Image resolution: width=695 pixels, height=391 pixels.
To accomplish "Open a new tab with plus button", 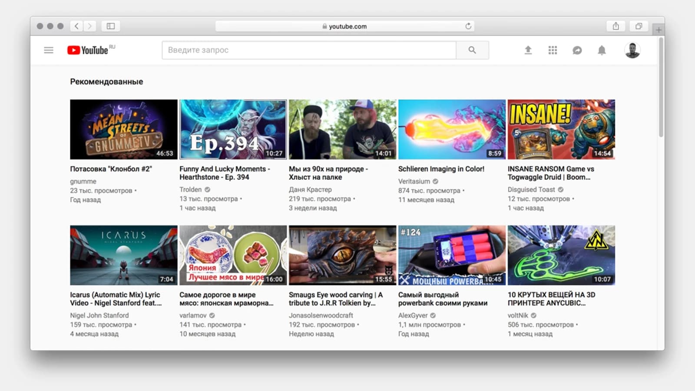I will 659,30.
